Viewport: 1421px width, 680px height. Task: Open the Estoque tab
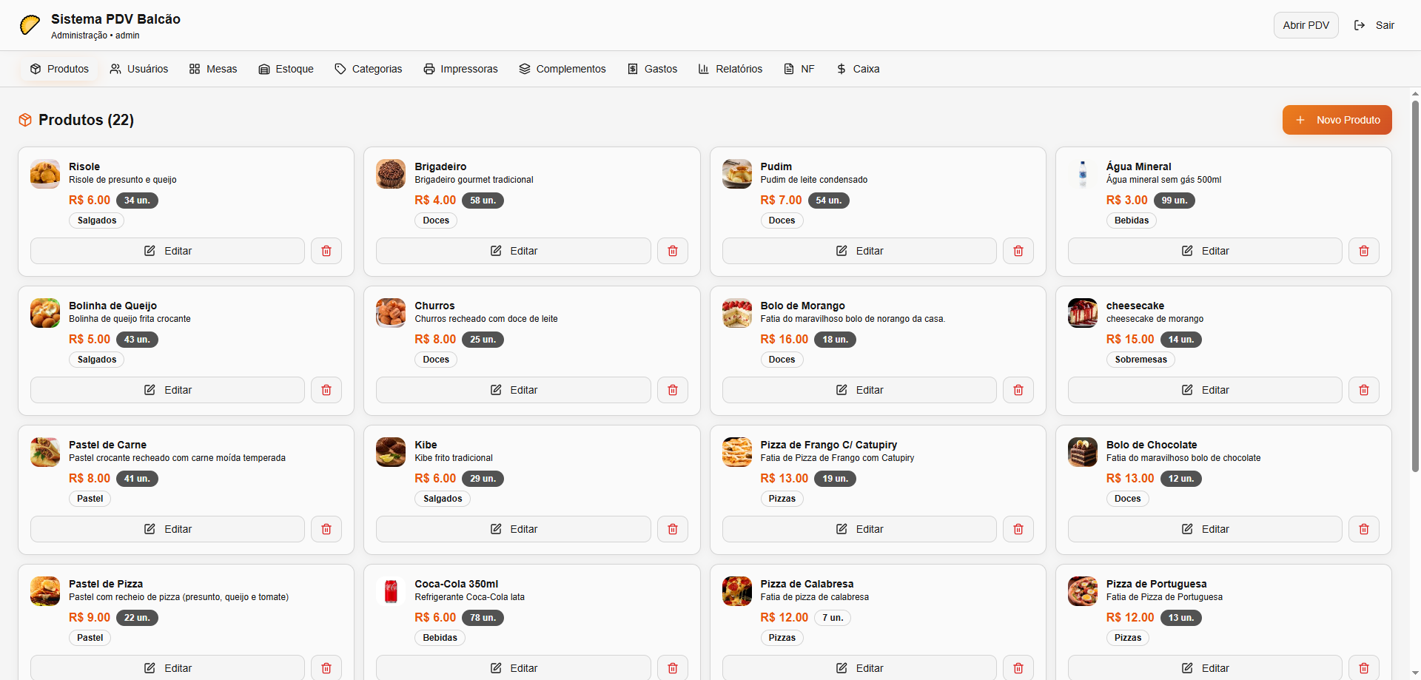pos(286,69)
